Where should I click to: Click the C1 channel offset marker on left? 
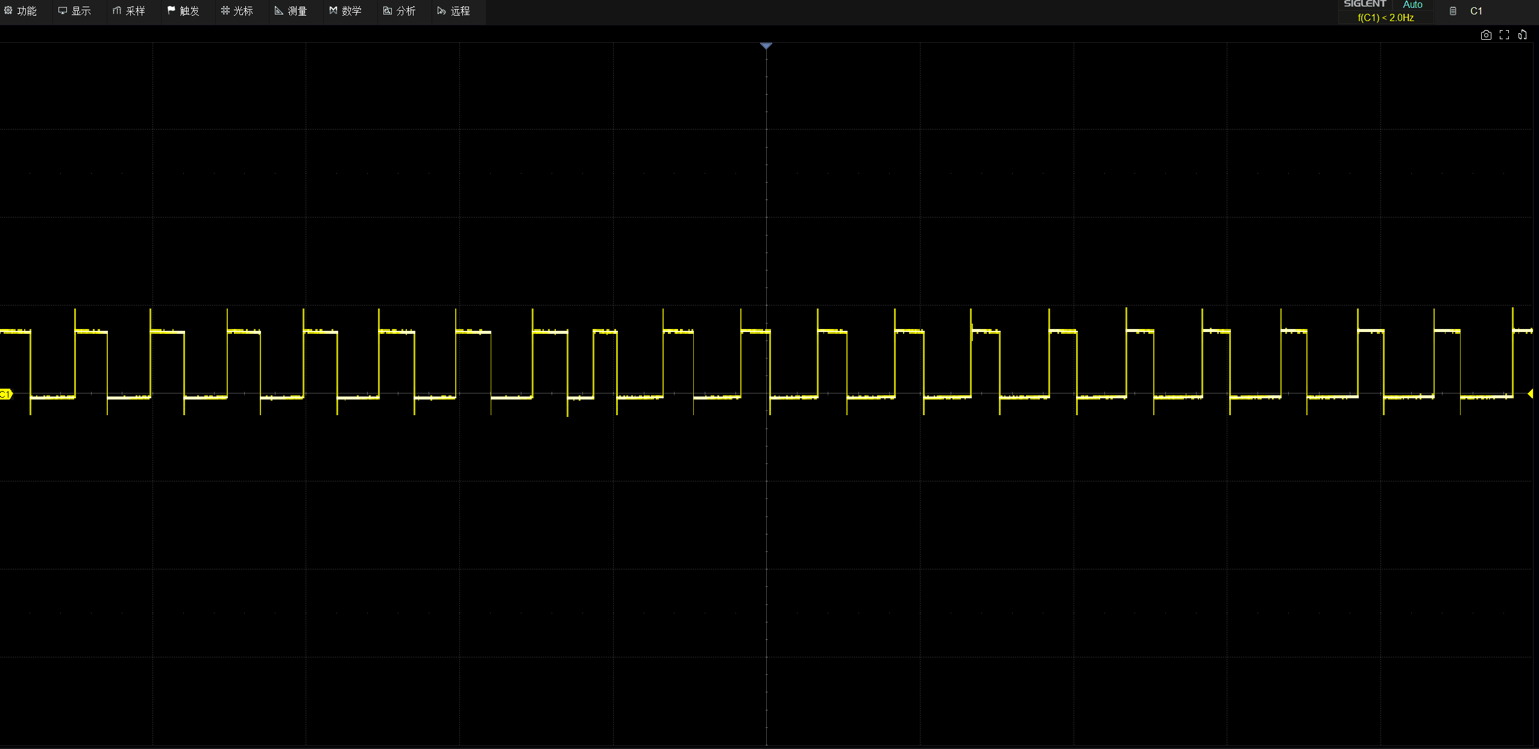pos(6,394)
